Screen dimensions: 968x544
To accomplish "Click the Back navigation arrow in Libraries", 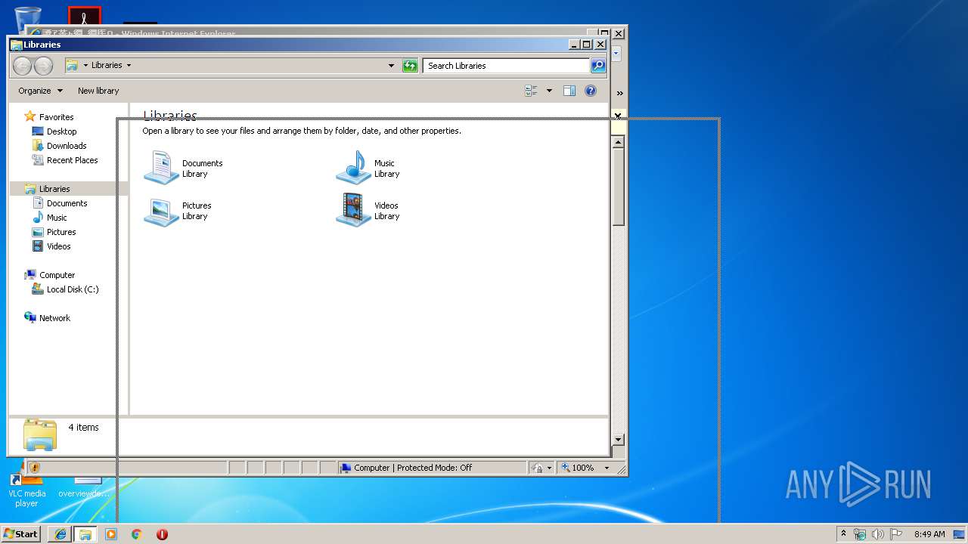I will [x=23, y=66].
